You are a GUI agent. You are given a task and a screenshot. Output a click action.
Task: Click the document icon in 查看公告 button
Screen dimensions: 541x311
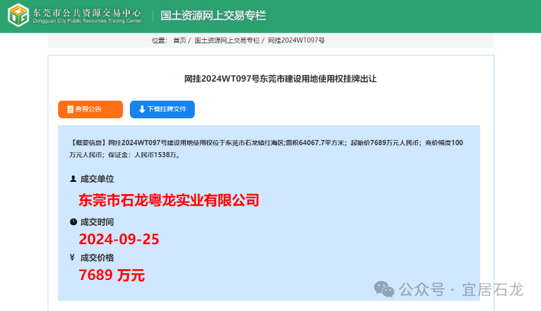click(x=70, y=110)
